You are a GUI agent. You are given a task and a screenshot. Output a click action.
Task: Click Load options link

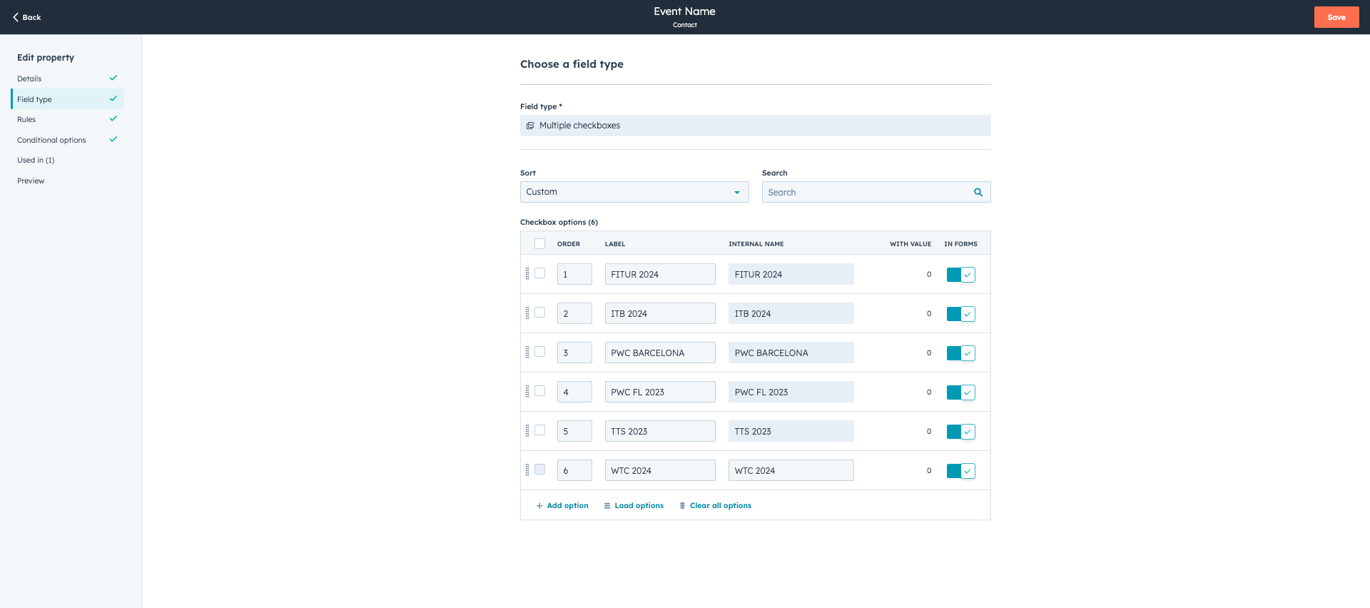(x=634, y=505)
